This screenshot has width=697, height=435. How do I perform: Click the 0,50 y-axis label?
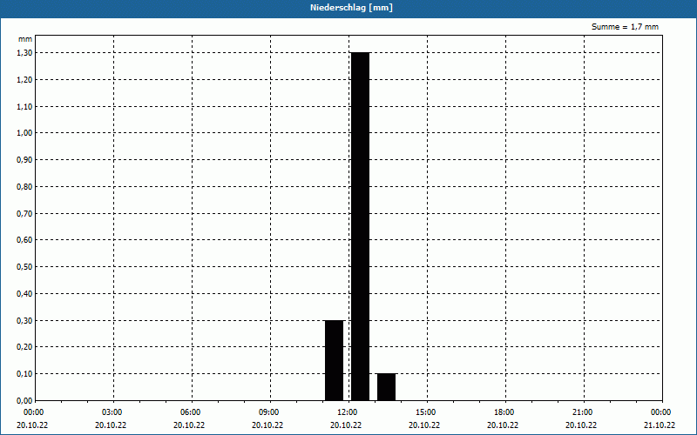[24, 267]
